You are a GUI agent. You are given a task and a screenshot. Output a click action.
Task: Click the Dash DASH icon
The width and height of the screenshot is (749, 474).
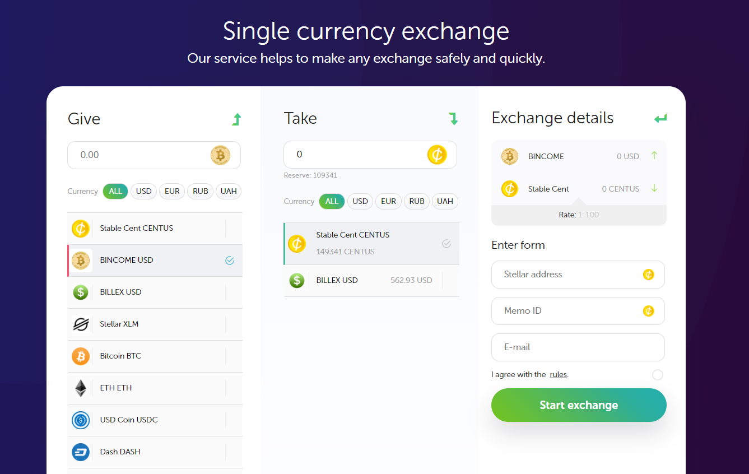[x=81, y=452]
